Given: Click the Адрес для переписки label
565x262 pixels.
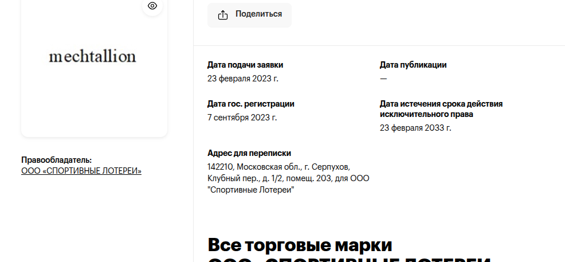Looking at the screenshot, I should (249, 153).
